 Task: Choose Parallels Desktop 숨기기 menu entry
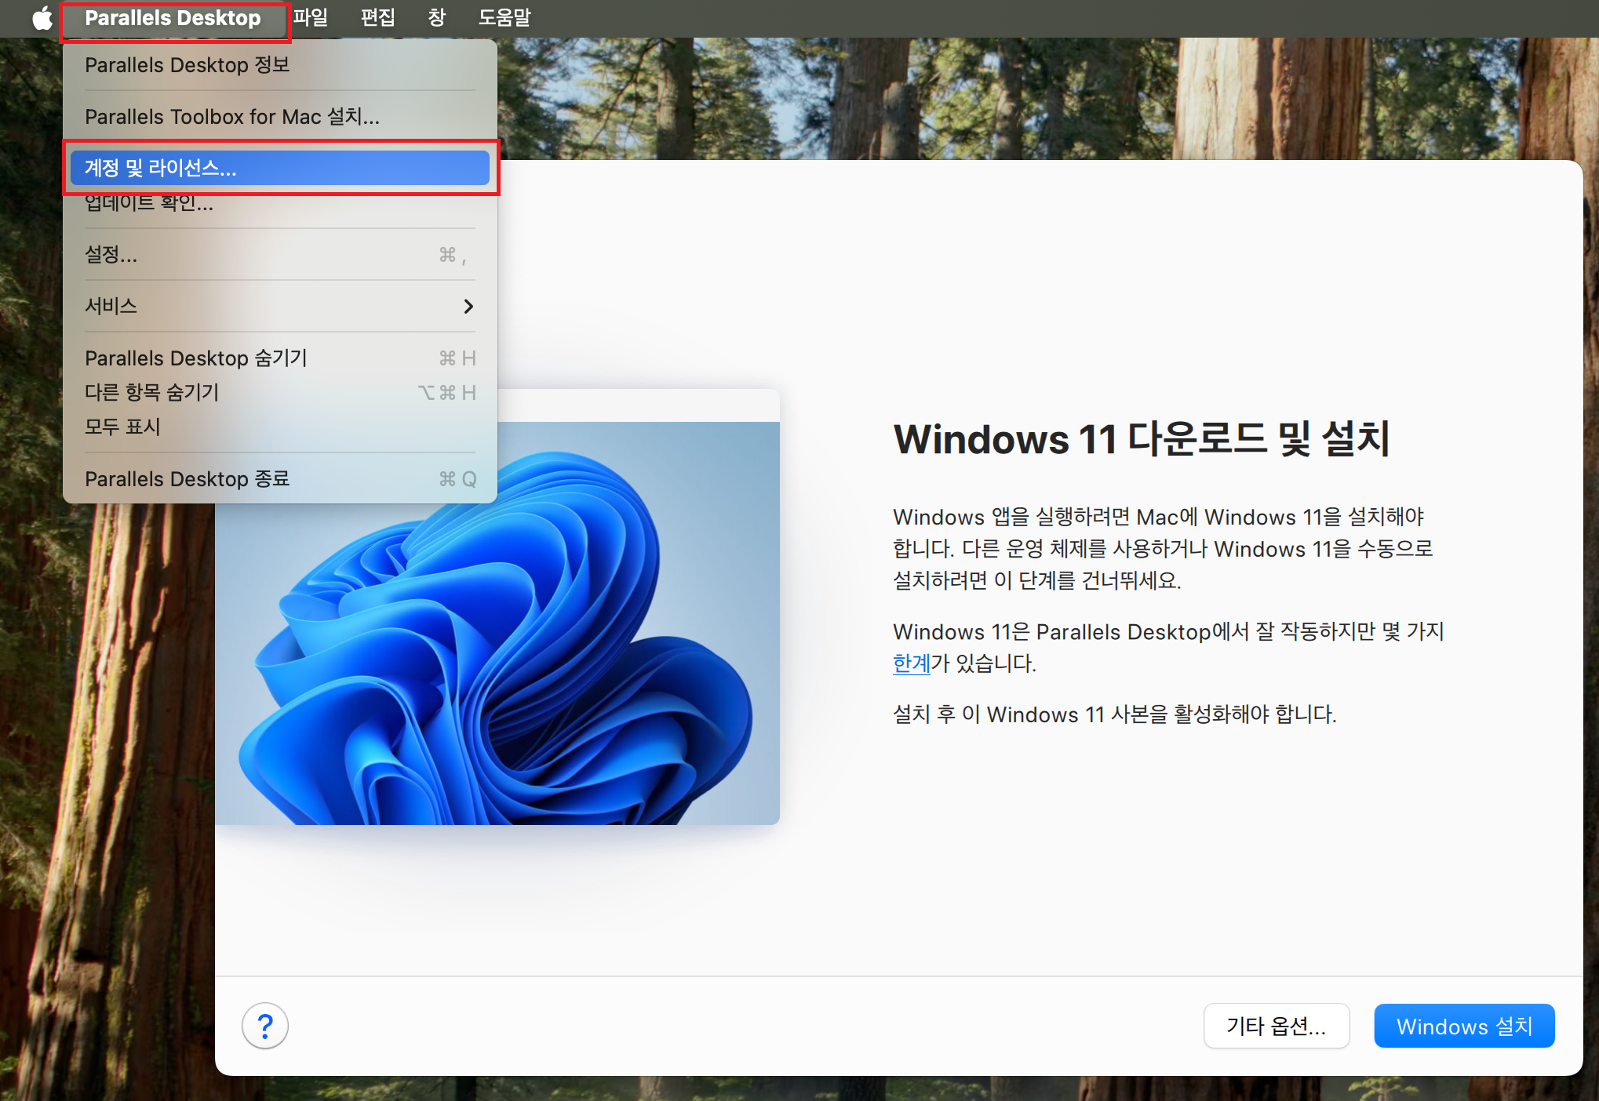[x=196, y=358]
